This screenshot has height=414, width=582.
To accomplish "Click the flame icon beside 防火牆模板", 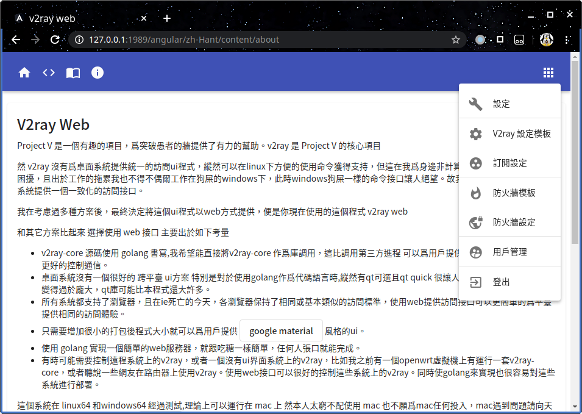I will (x=475, y=193).
